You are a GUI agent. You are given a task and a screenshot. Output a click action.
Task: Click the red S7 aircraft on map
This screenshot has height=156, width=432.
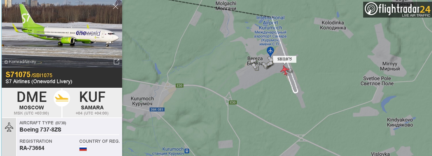(x=285, y=70)
